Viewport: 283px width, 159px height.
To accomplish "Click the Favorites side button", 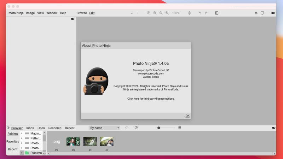I will 13,142.
